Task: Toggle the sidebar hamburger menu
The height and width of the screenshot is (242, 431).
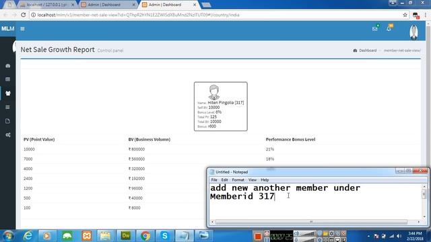Action: pos(22,28)
